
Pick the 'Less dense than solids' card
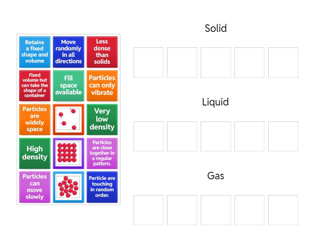click(102, 52)
